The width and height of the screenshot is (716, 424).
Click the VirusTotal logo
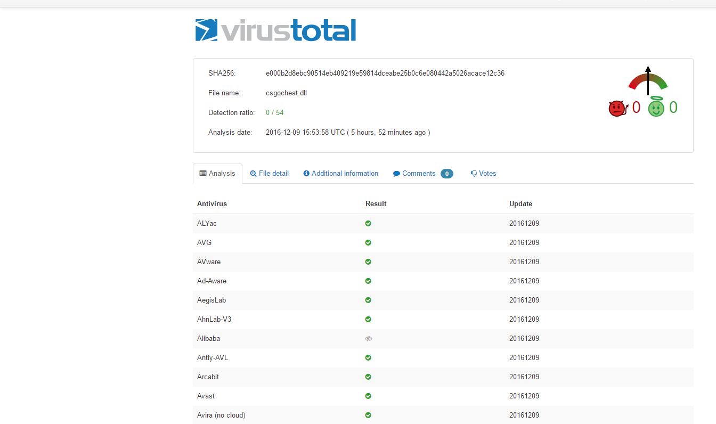[275, 30]
